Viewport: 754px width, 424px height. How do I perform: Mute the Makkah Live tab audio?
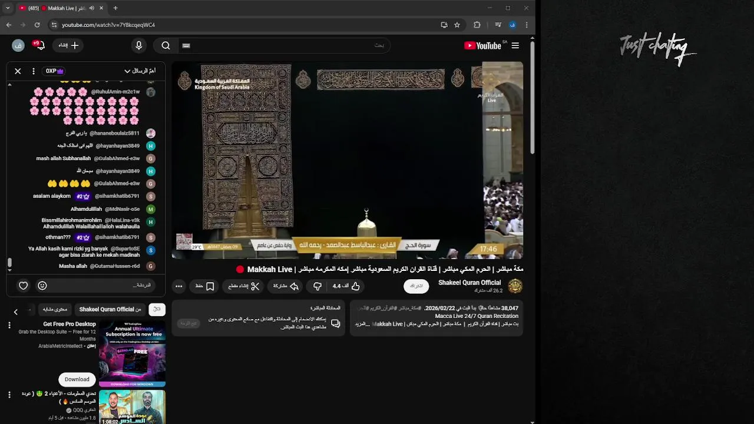pos(91,8)
